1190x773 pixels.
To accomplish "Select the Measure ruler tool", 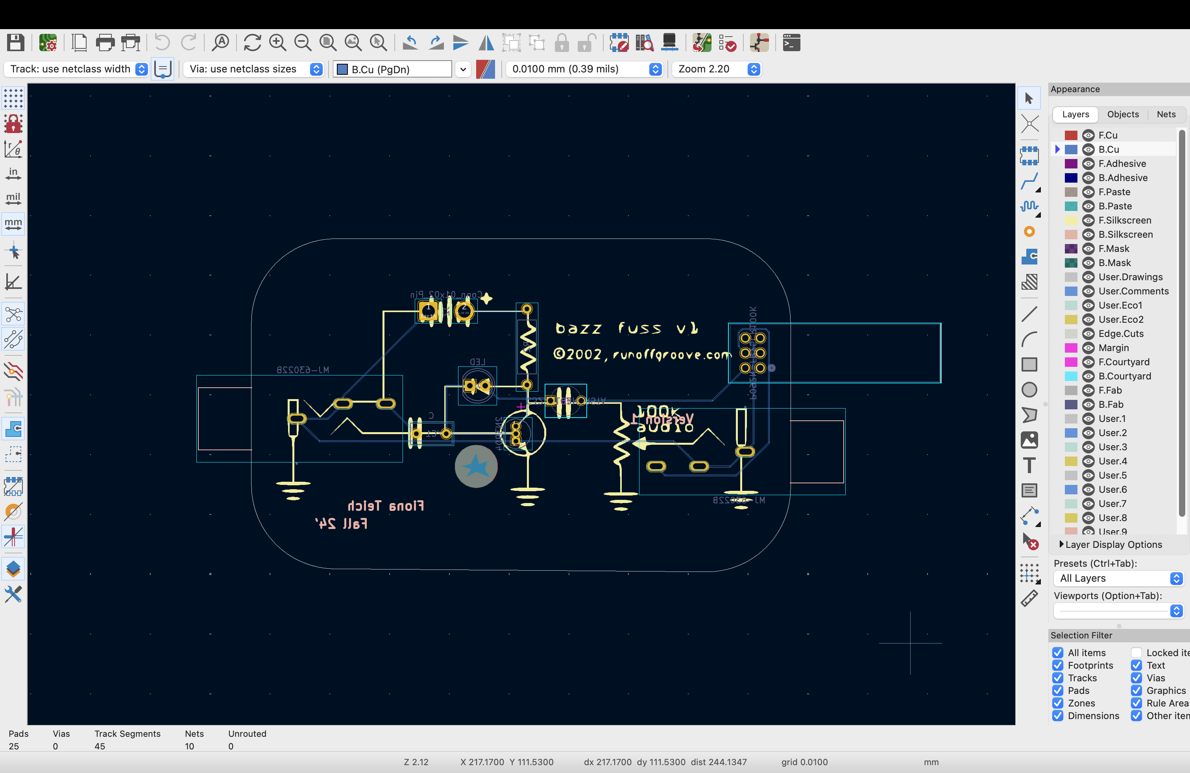I will [x=1029, y=598].
